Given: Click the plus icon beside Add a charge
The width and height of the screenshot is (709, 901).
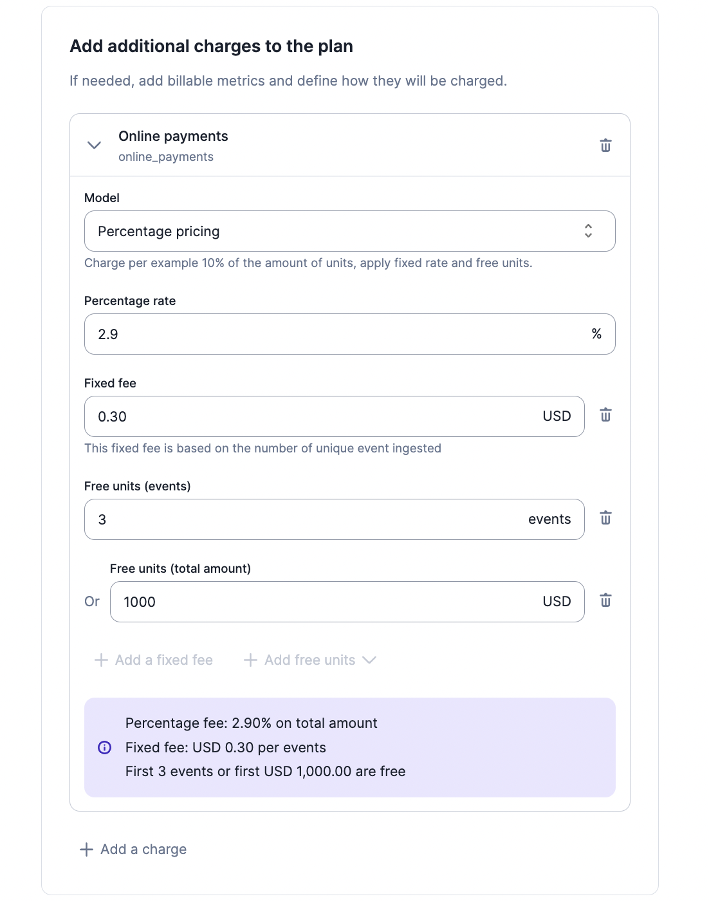Looking at the screenshot, I should 86,850.
